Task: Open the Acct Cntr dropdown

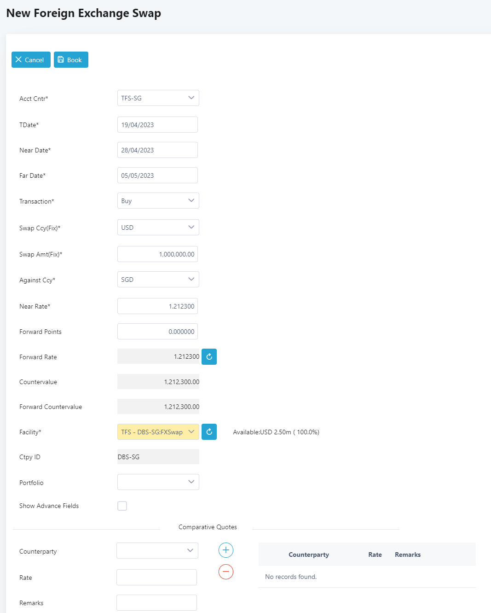Action: tap(158, 98)
